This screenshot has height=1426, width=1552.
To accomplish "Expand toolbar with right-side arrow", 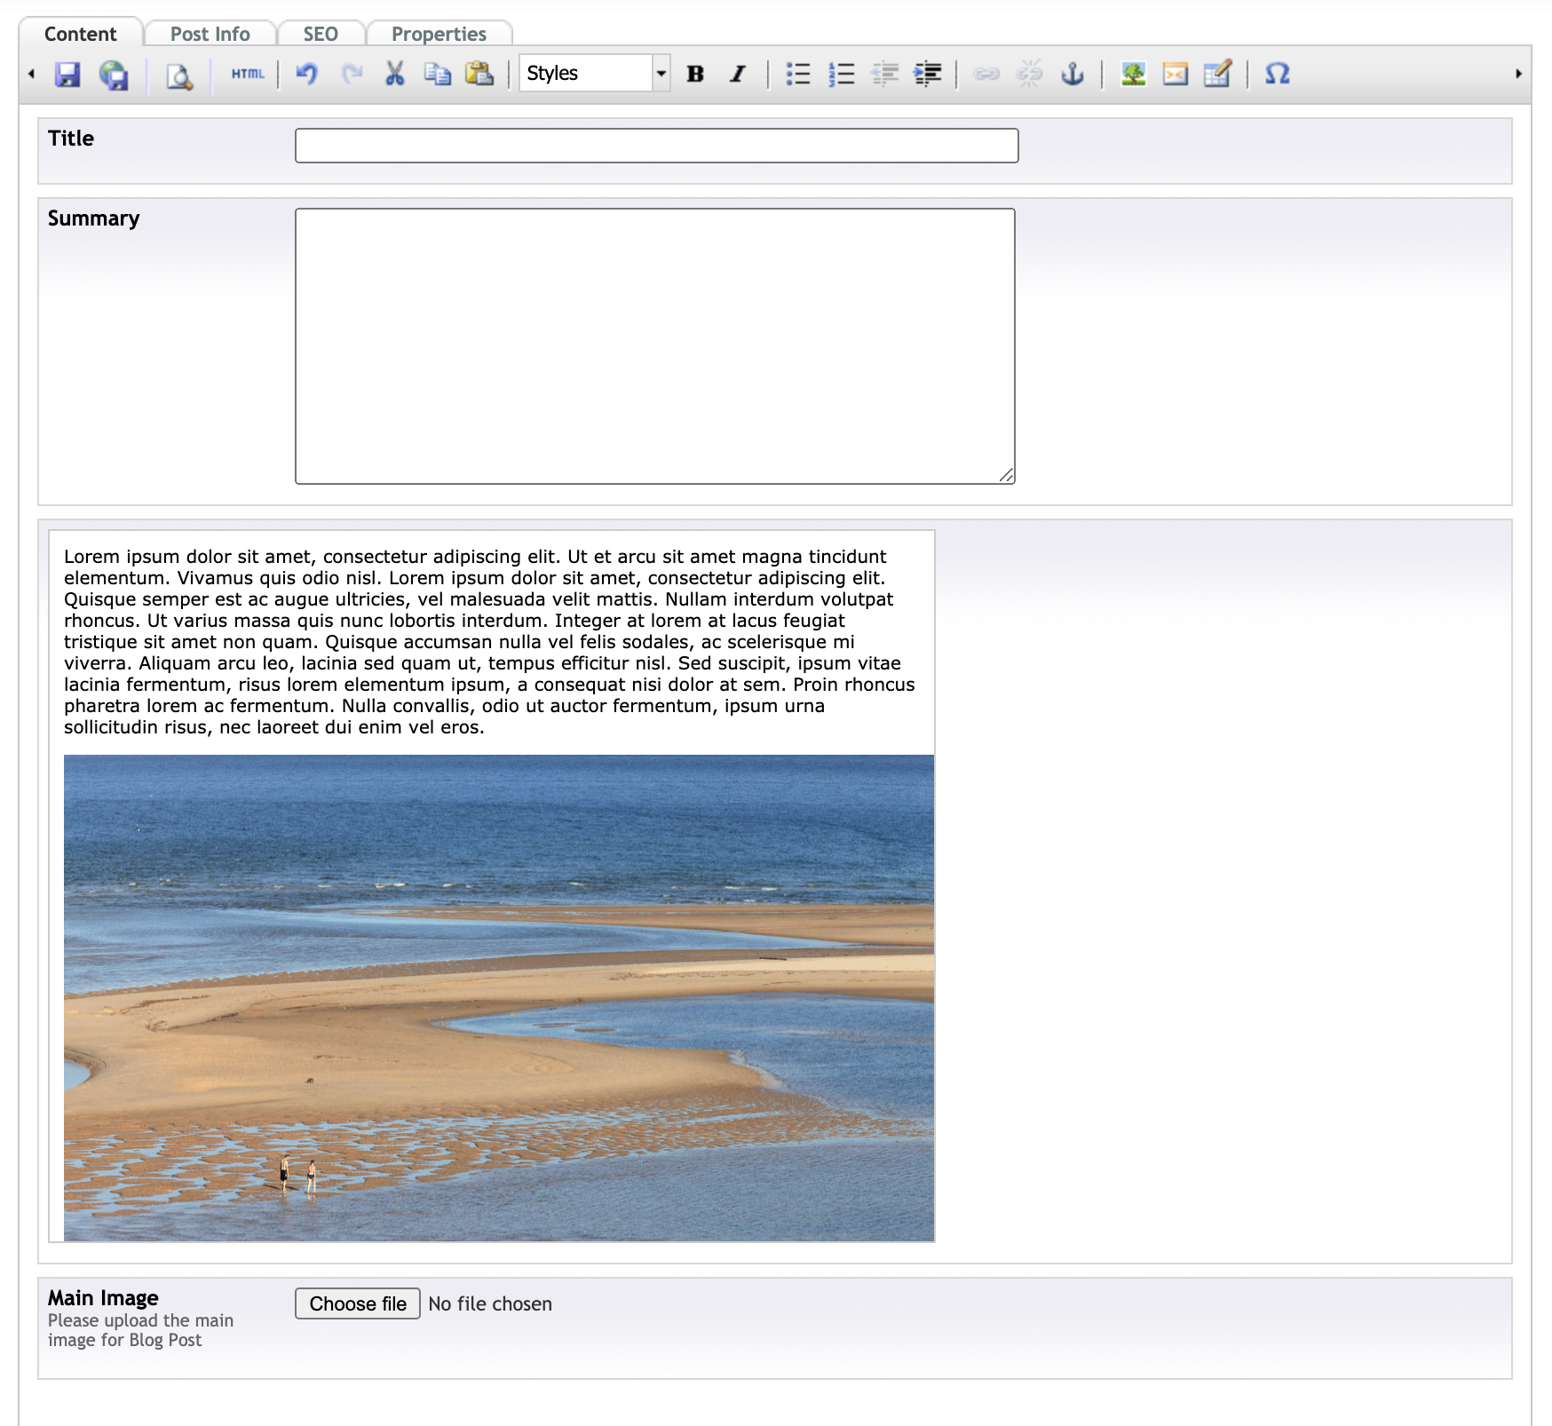I will coord(1519,74).
